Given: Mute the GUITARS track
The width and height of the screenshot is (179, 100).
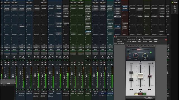Looking at the screenshot, I should (x=112, y=65).
